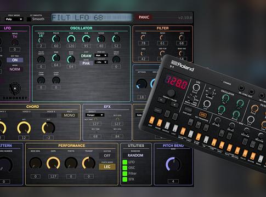266x197 pixels.
Task: Click the DRAW button in Oscillator
Action: 86,56
